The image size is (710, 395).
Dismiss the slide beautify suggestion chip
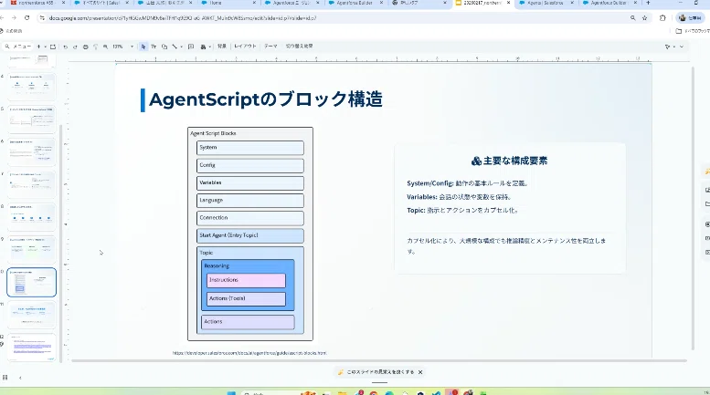420,372
